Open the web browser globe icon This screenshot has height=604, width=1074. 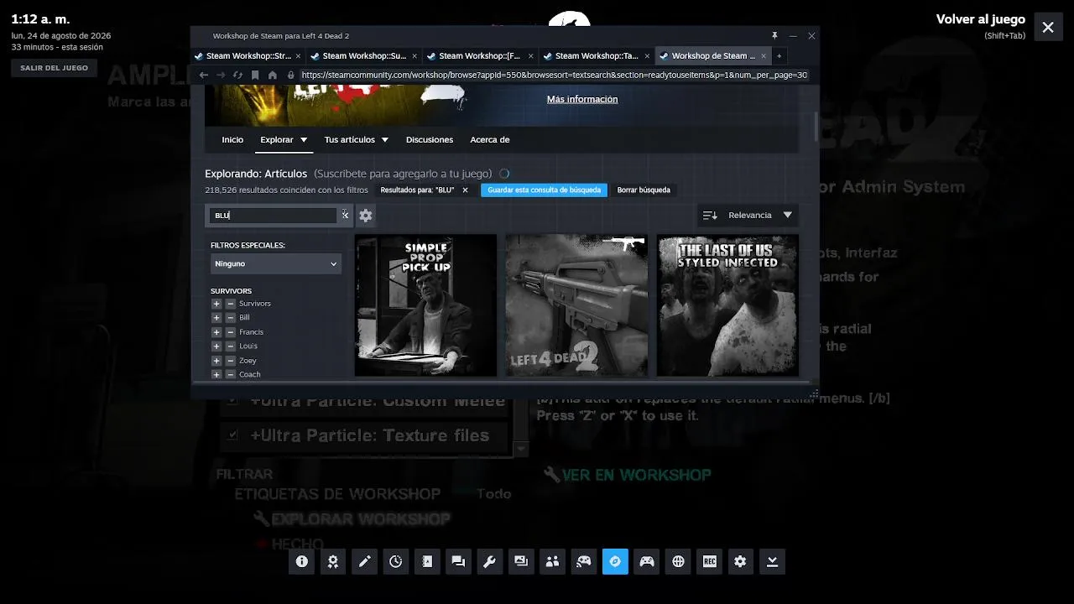(x=678, y=561)
